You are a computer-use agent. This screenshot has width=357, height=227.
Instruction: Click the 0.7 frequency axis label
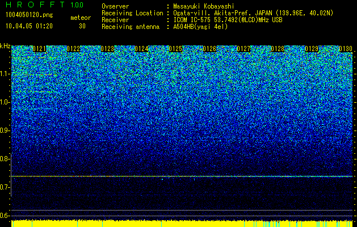[5, 187]
